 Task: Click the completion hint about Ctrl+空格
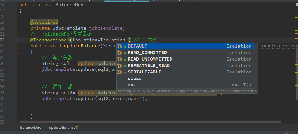(186, 91)
